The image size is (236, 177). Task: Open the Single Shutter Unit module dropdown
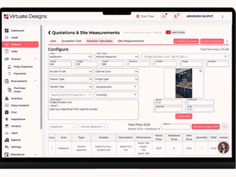click(185, 57)
